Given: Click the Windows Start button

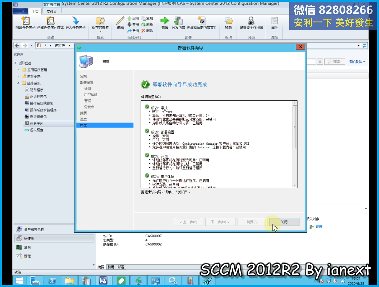Looking at the screenshot, I should 20,281.
